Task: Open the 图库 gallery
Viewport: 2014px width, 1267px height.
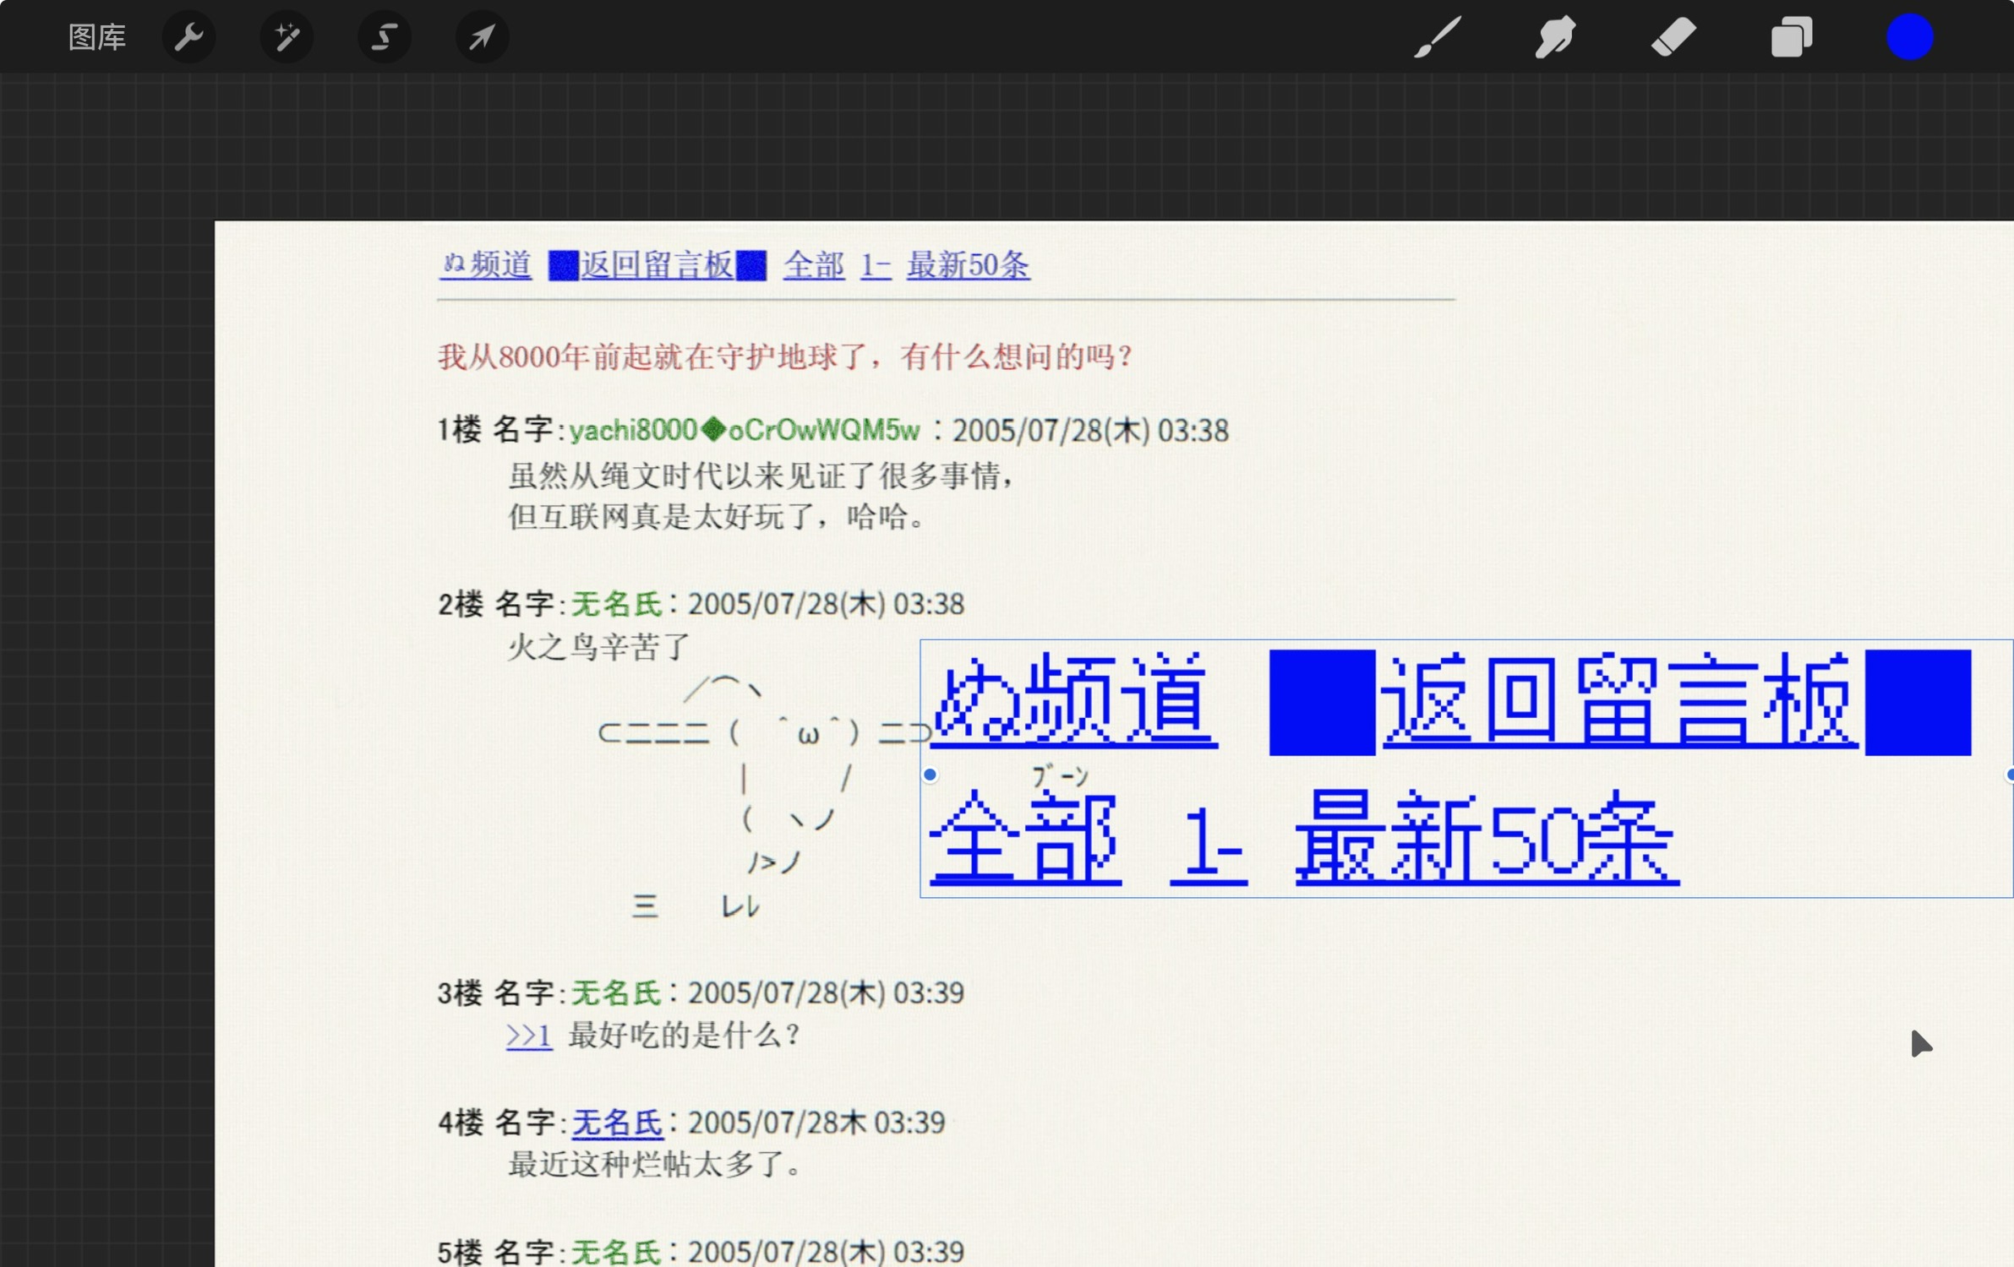Action: (x=96, y=37)
